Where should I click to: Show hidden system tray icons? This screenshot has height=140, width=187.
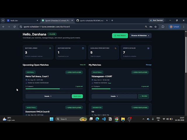point(143,119)
